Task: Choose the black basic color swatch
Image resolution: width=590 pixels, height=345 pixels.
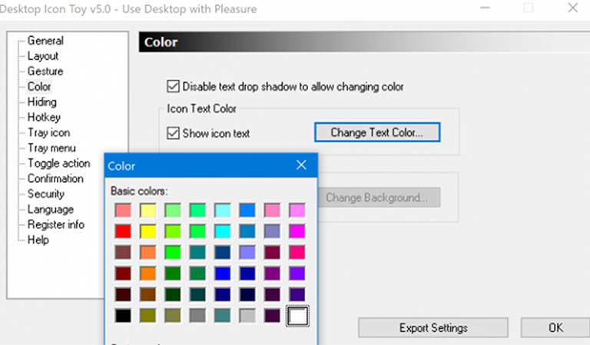Action: coord(121,315)
